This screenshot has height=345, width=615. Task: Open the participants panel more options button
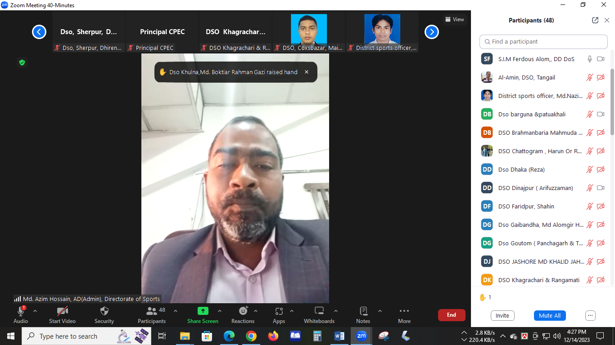pyautogui.click(x=591, y=315)
